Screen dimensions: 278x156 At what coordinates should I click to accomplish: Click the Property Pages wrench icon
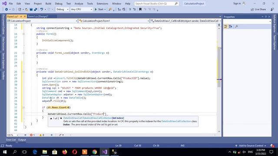236,26
